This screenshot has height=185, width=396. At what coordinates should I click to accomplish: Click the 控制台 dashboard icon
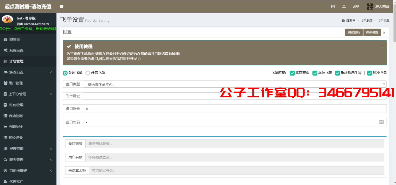5,39
